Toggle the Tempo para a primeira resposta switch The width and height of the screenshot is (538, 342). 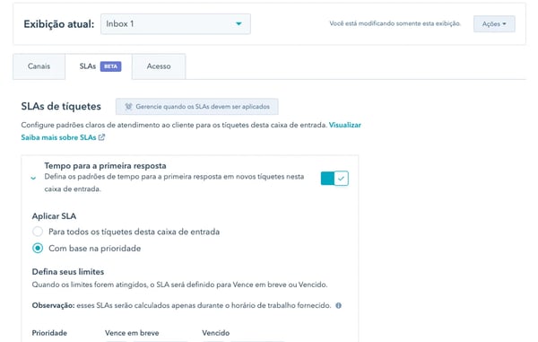tap(334, 179)
